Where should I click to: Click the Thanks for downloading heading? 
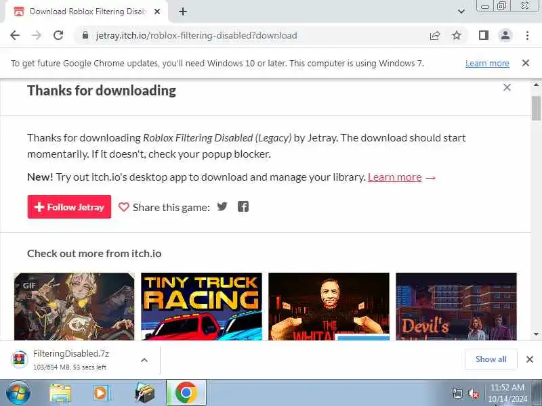(102, 91)
